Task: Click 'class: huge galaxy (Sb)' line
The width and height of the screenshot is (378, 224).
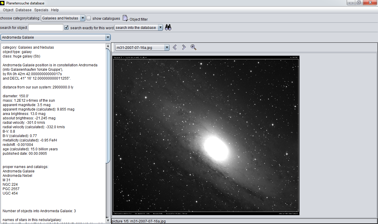Action: click(x=21, y=56)
